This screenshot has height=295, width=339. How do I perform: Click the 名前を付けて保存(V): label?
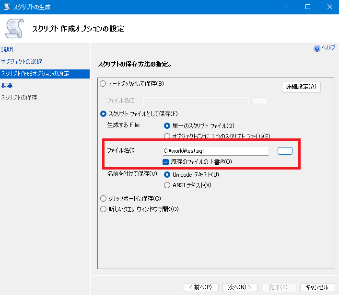tap(133, 174)
